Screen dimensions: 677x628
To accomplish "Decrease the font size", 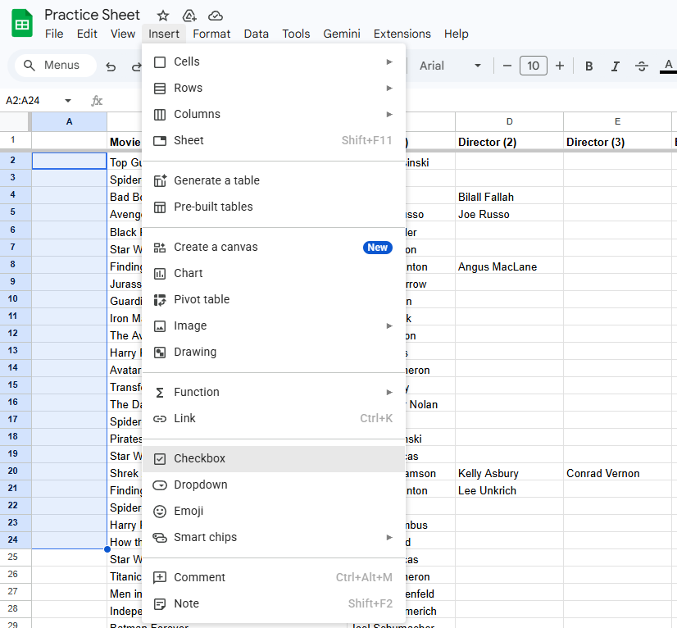I will [x=507, y=66].
